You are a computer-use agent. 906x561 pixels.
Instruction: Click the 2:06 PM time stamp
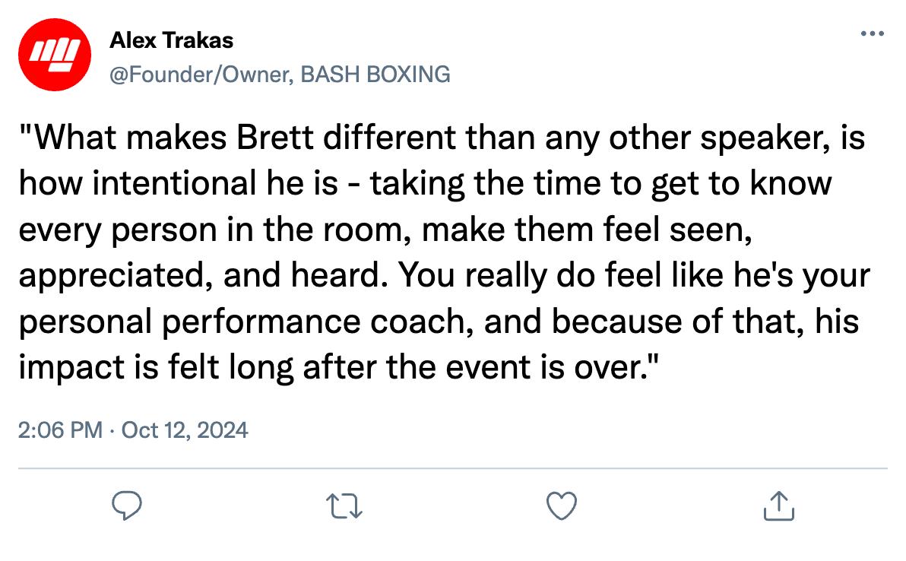(60, 430)
